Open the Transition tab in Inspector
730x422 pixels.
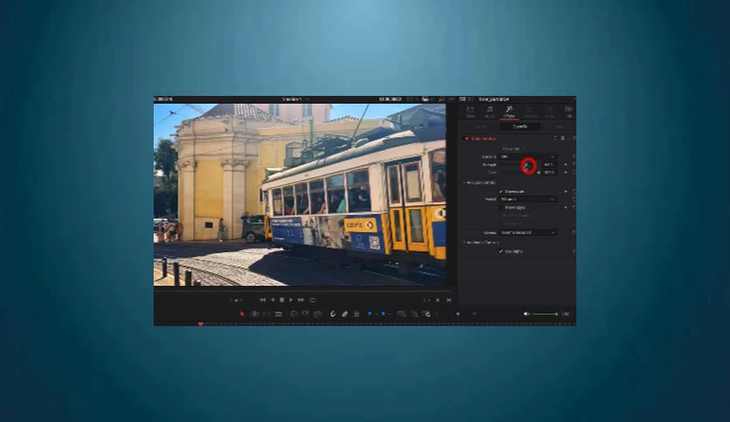530,112
